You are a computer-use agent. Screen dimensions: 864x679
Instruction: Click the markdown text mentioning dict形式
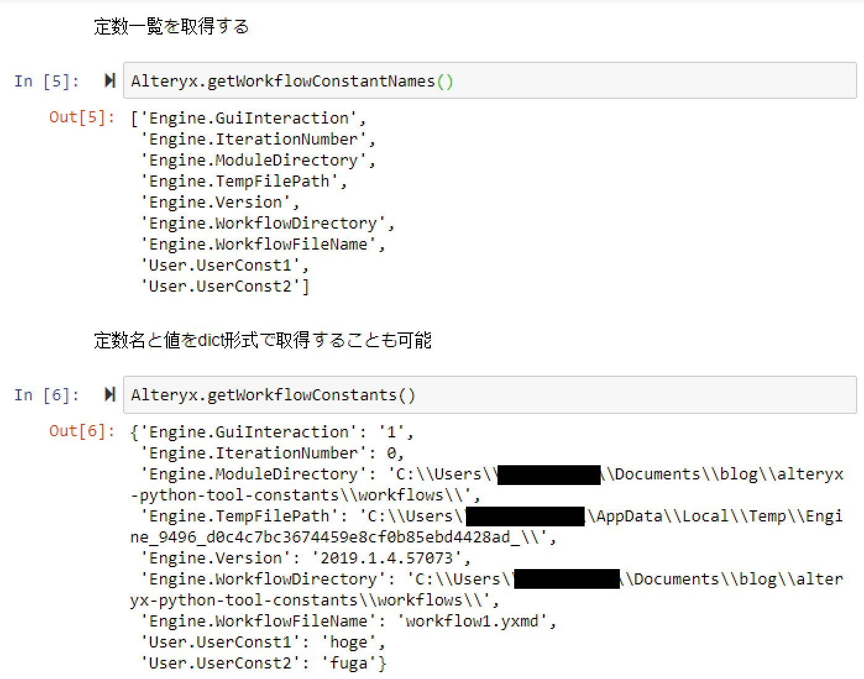(x=262, y=340)
